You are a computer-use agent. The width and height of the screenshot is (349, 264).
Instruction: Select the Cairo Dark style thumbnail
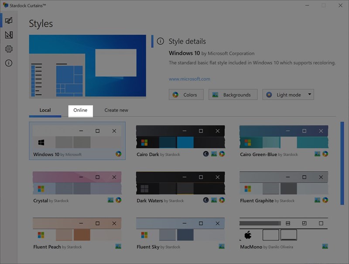coord(181,137)
